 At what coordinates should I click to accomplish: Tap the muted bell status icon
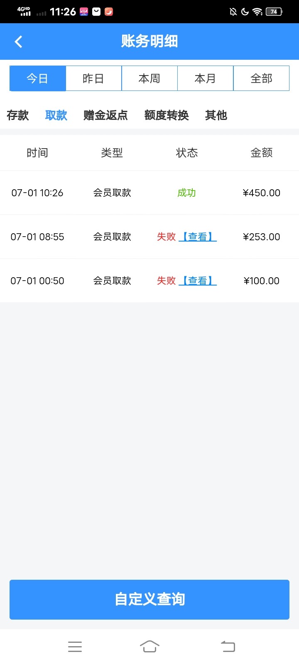pos(233,12)
